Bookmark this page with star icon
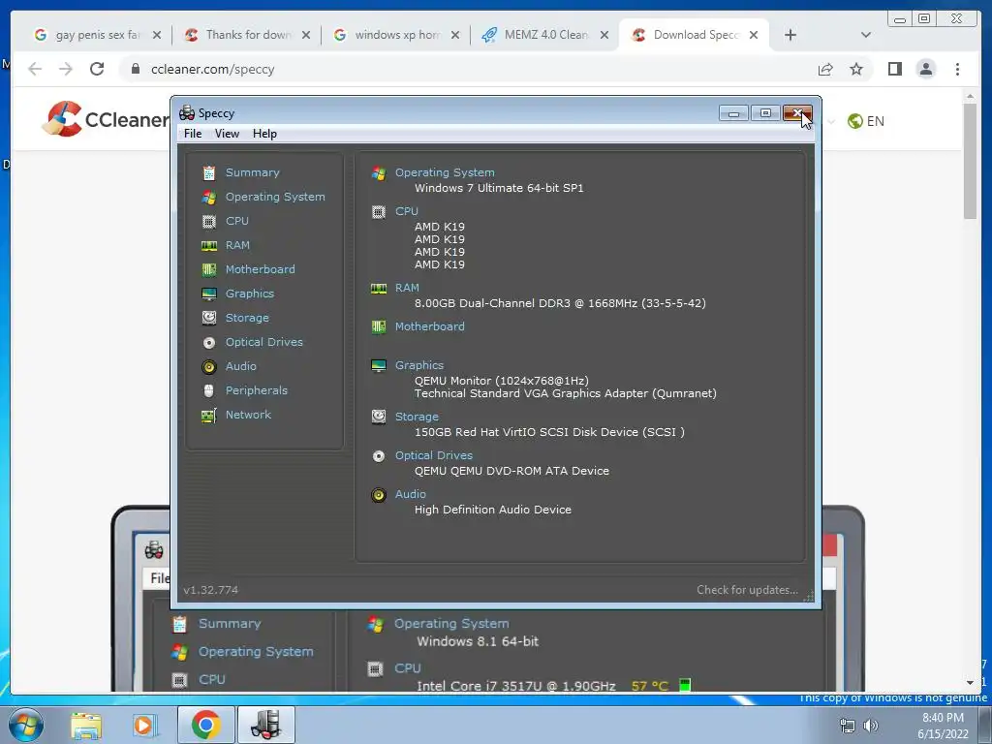This screenshot has height=744, width=992. click(x=856, y=69)
